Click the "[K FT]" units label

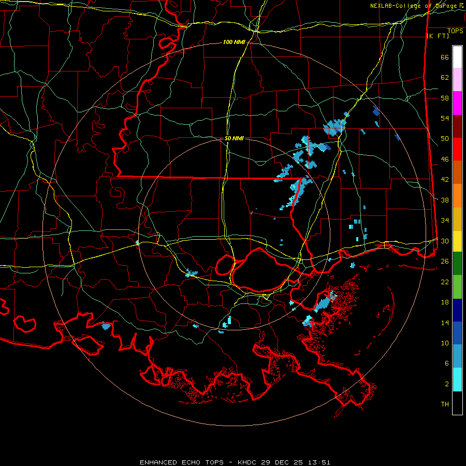pyautogui.click(x=438, y=36)
